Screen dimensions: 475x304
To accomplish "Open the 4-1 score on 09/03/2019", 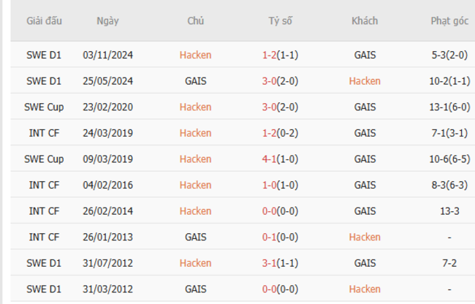I will tap(269, 159).
